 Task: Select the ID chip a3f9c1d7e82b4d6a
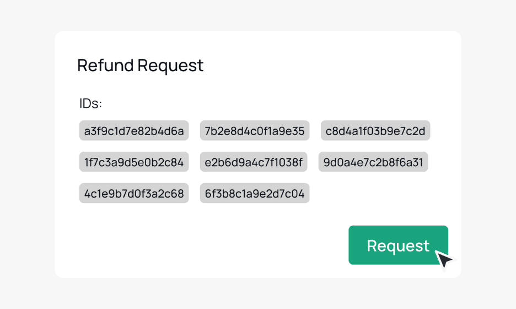pyautogui.click(x=134, y=131)
